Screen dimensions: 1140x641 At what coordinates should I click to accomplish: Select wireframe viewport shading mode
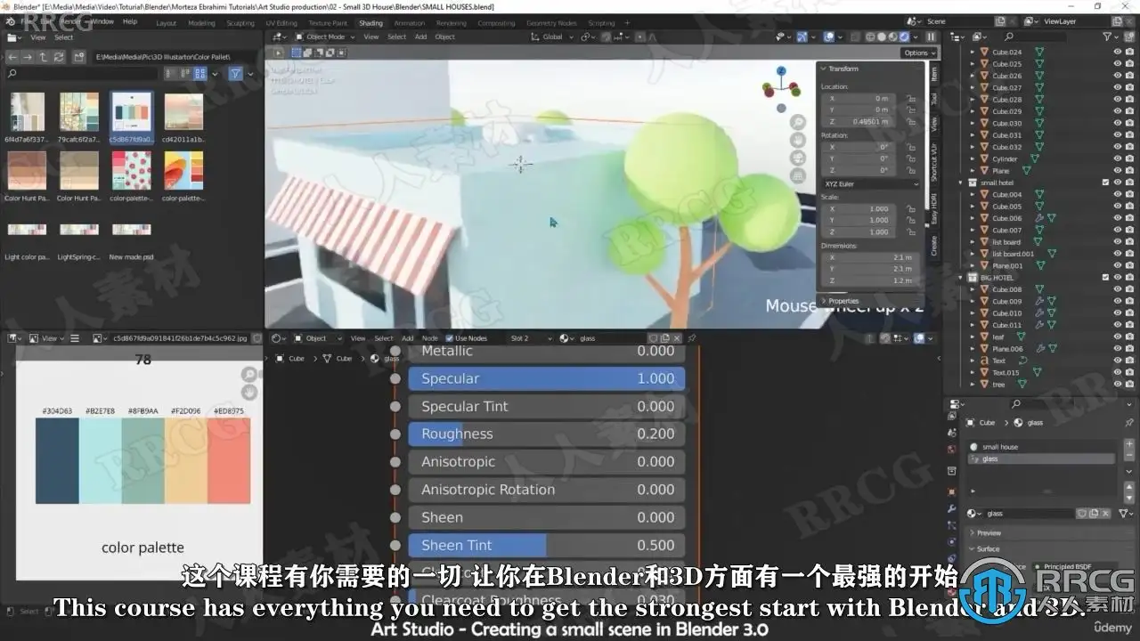point(872,37)
